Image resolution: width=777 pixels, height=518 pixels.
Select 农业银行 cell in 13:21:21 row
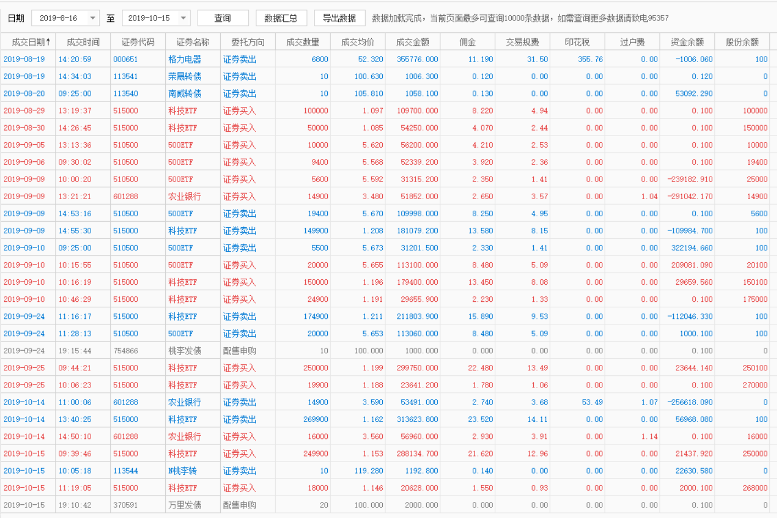pos(185,196)
